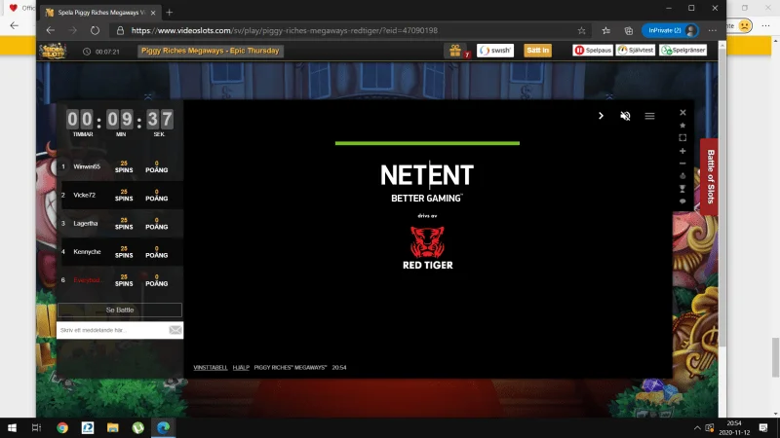This screenshot has height=438, width=780.
Task: Open File Explorer from taskbar
Action: tap(113, 427)
